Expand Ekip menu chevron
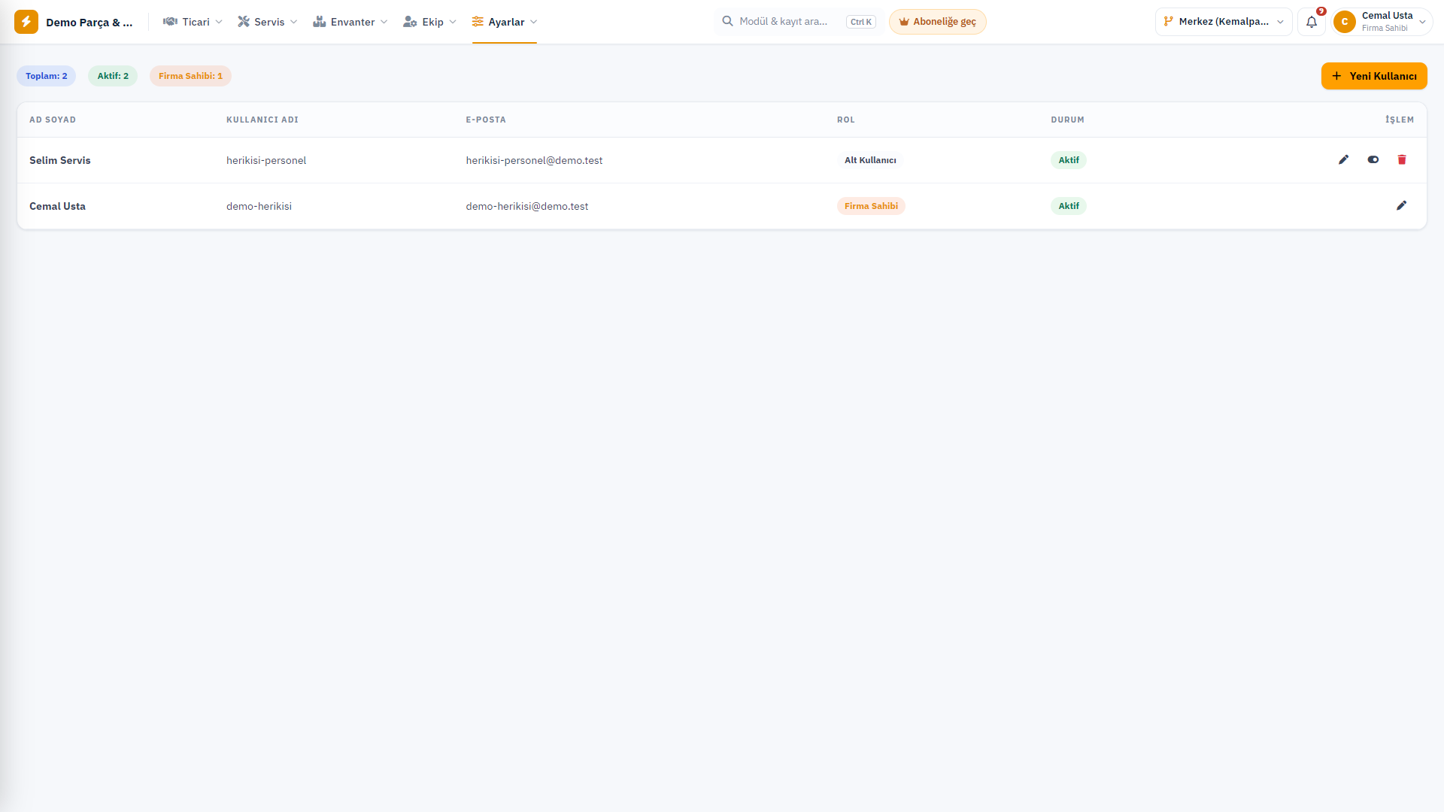 click(453, 22)
